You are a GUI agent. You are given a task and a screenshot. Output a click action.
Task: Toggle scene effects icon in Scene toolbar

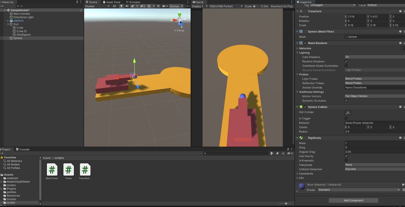[x=133, y=6]
